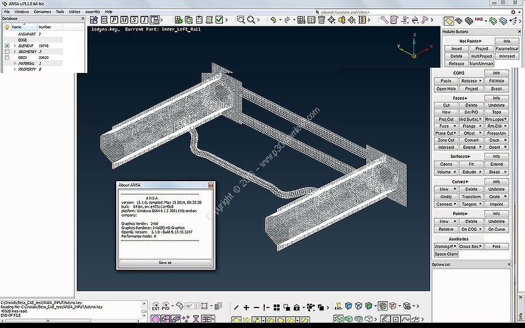Open the Containers menu

(42, 12)
